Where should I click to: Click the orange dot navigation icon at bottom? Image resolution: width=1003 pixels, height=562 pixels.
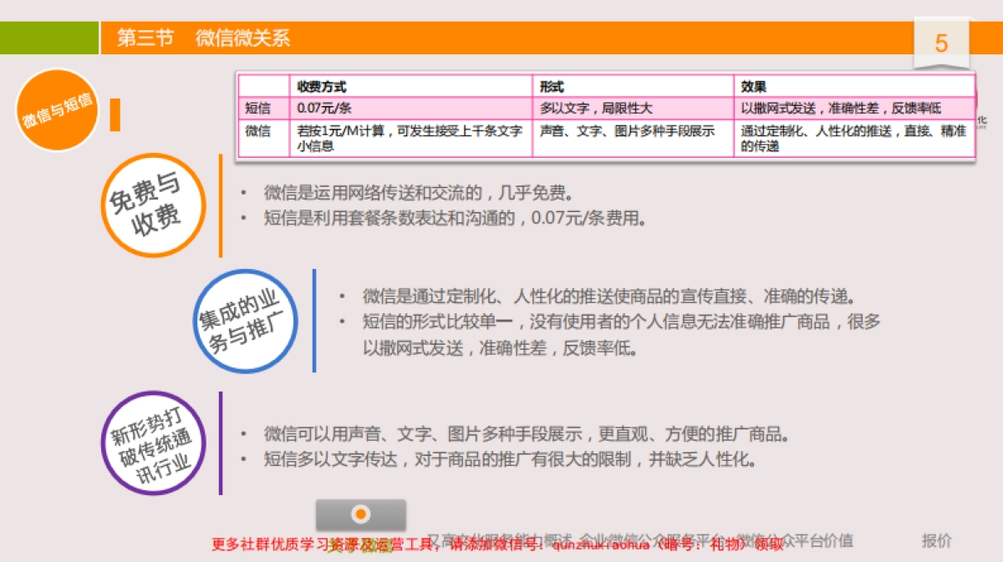point(361,514)
